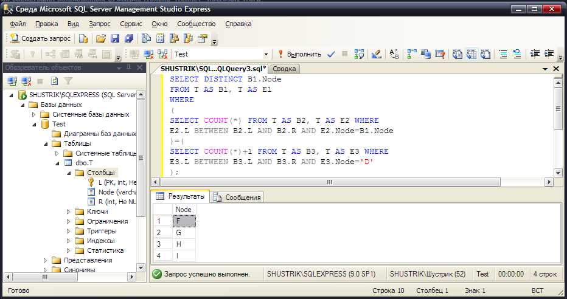Select row header 4 in results grid
567x299 pixels.
click(x=162, y=256)
